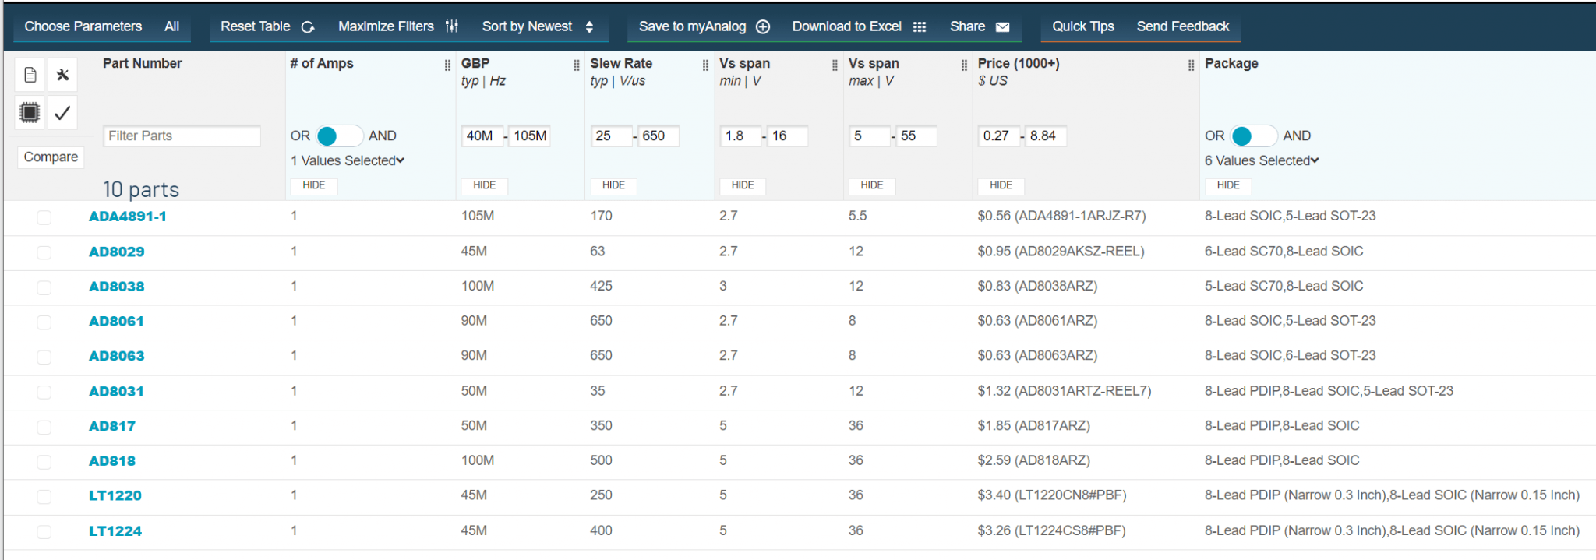Toggle # of Amps OR/AND switch
Image resolution: width=1596 pixels, height=560 pixels.
(x=339, y=136)
